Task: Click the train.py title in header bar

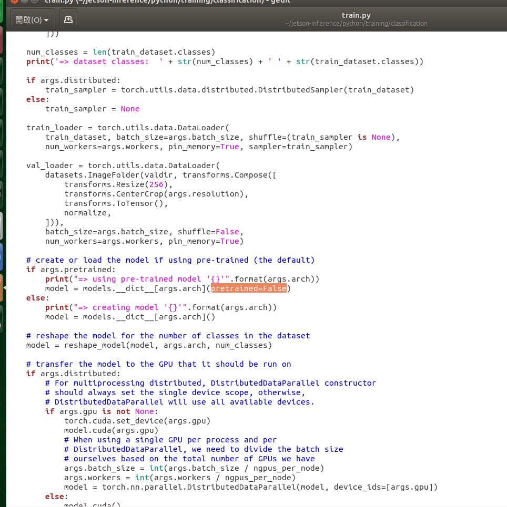Action: click(x=356, y=15)
